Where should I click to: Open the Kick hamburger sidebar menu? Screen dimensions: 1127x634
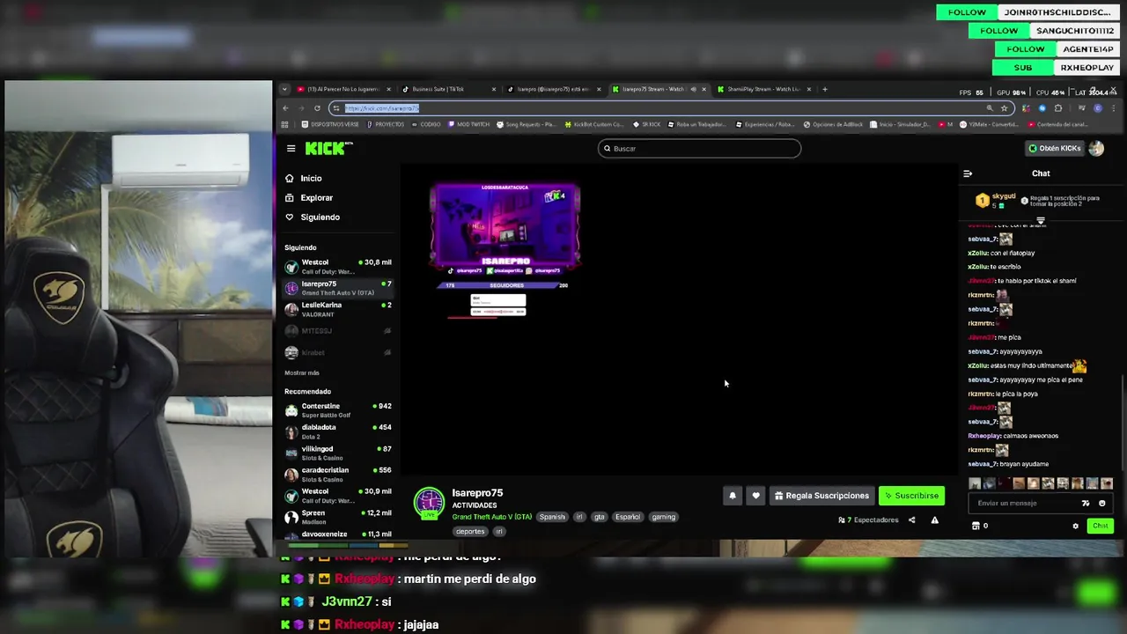[291, 149]
